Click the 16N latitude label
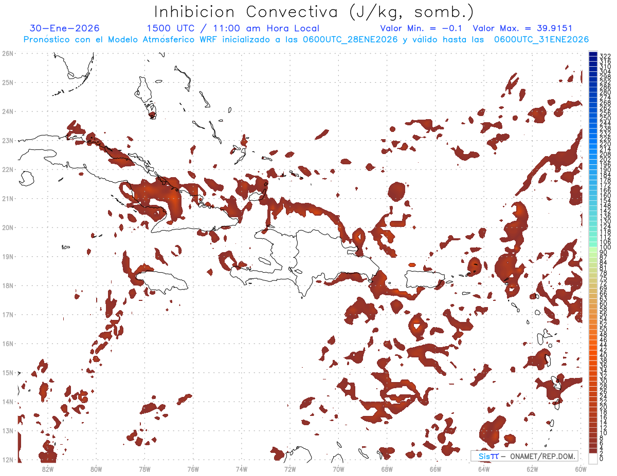Viewport: 617px width, 476px height. pos(7,344)
